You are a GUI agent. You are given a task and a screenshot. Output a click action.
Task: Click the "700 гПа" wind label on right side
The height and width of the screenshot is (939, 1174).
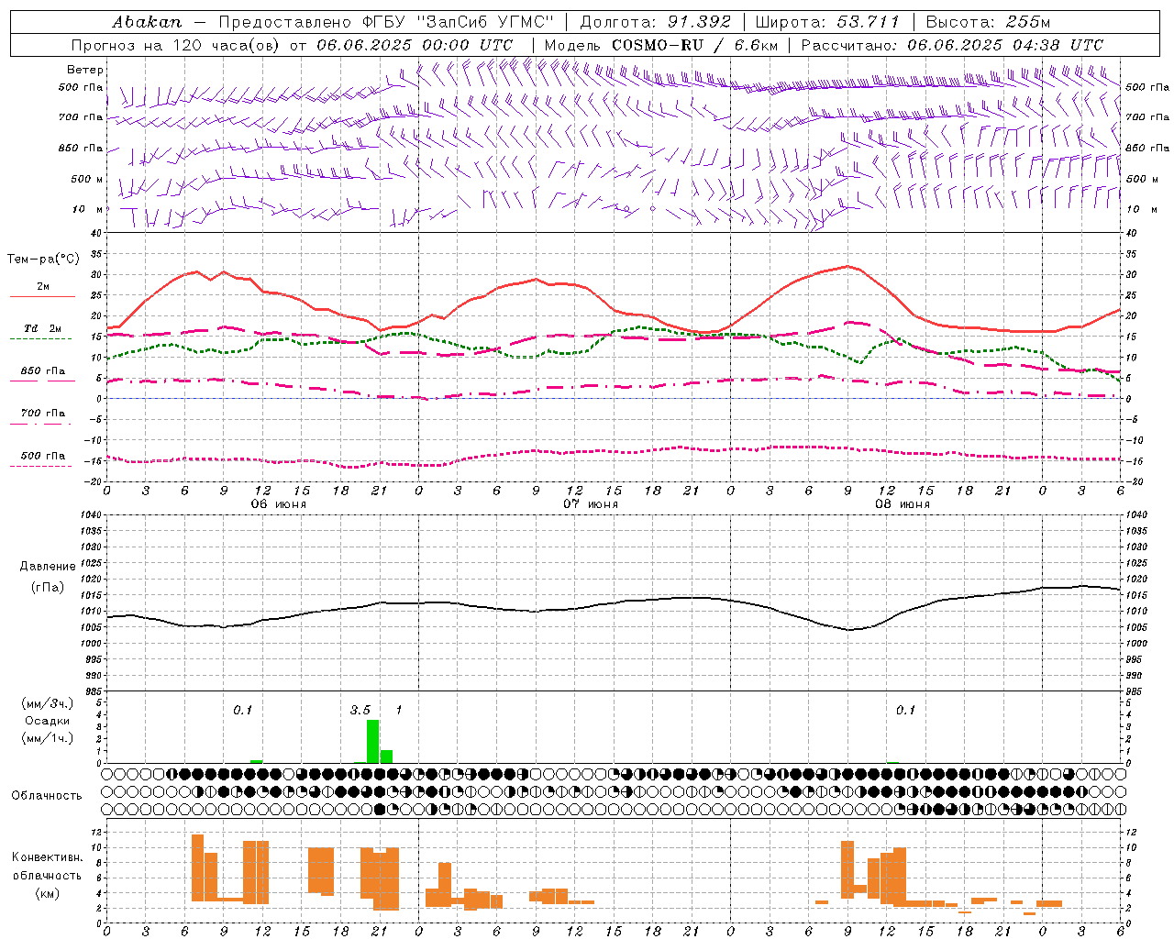click(1147, 117)
